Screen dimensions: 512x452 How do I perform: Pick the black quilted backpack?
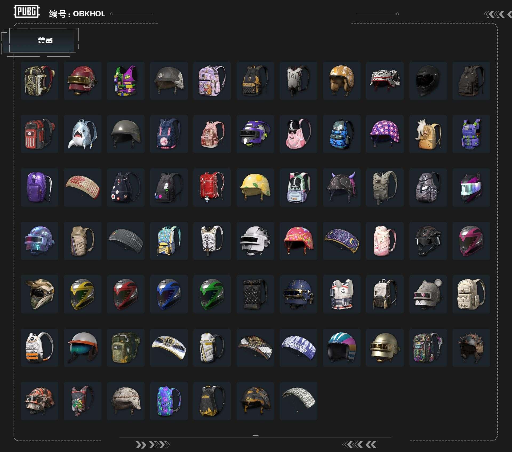[x=255, y=294]
